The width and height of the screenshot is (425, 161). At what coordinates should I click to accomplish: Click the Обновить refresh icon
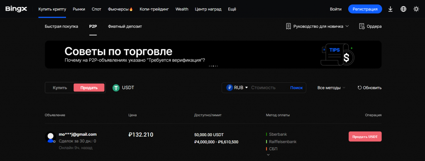click(360, 87)
